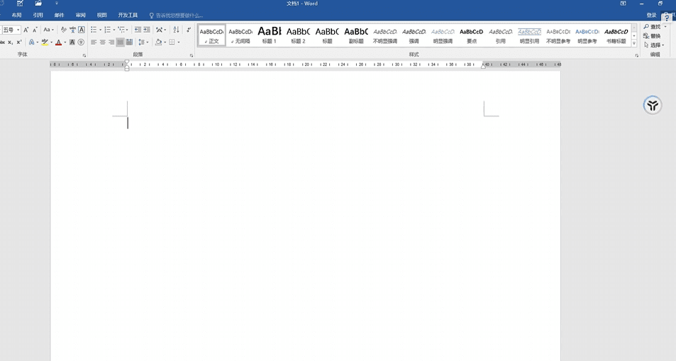
Task: Switch to the 审阅 ribbon tab
Action: [x=81, y=15]
